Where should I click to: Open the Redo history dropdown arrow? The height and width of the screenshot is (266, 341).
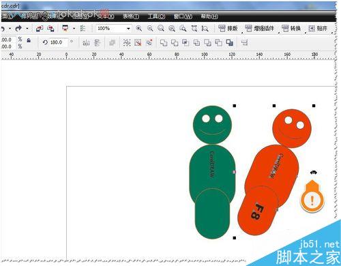[x=27, y=29]
